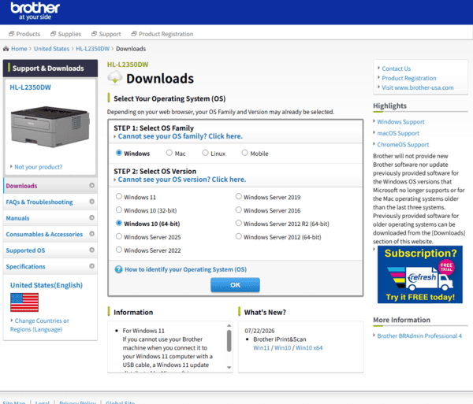Choose Windows Server 2022 radio option
Screen dimensions: 473x404
119,250
